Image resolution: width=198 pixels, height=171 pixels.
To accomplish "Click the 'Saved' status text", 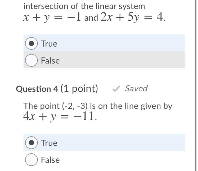I will pyautogui.click(x=136, y=88).
